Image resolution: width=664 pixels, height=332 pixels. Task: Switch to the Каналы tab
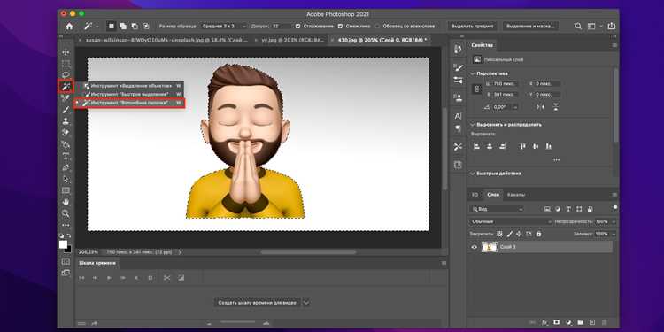click(516, 195)
